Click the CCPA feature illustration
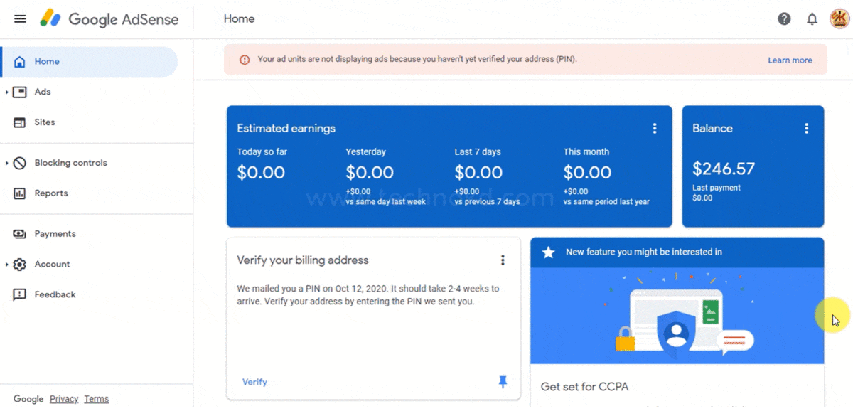Viewport: 853px width, 416px height. point(677,316)
